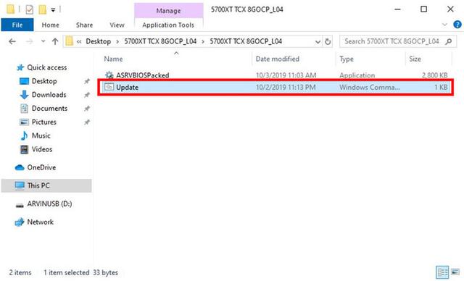Image resolution: width=464 pixels, height=281 pixels.
Task: Open the File menu
Action: [x=17, y=25]
